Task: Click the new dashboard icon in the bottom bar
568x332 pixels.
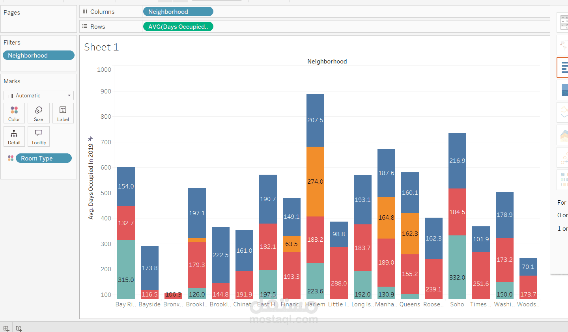Action: pyautogui.click(x=6, y=328)
